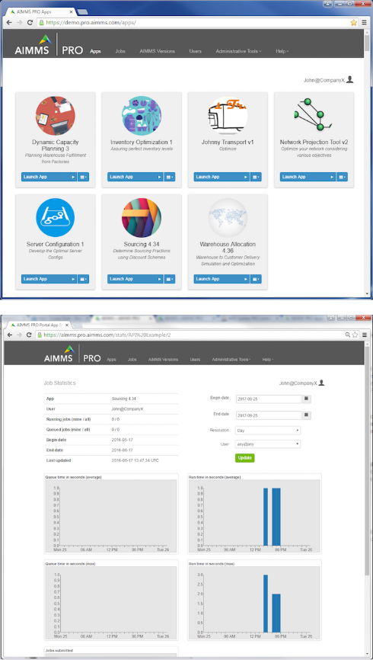This screenshot has height=660, width=373.
Task: Click the Sourcing 4.34 app icon
Action: pyautogui.click(x=142, y=218)
